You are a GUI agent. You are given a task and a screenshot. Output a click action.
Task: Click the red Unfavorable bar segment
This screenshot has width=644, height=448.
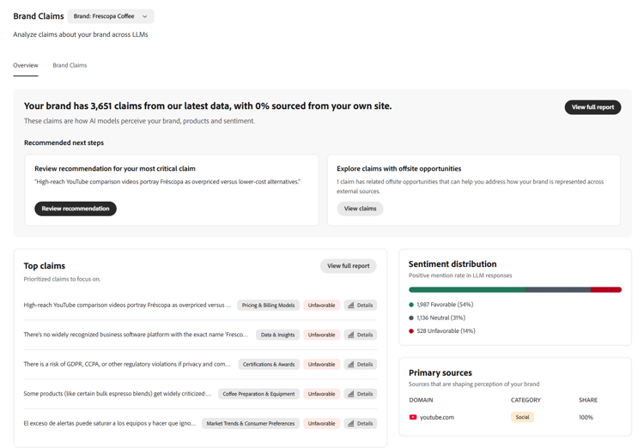tap(606, 290)
